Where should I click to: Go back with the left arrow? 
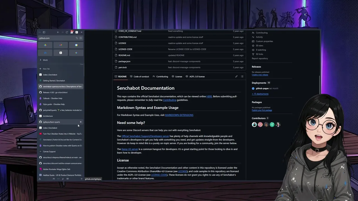click(x=58, y=32)
